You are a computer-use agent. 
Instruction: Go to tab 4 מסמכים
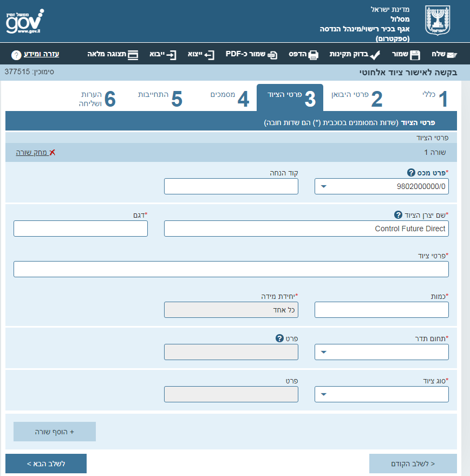[230, 99]
